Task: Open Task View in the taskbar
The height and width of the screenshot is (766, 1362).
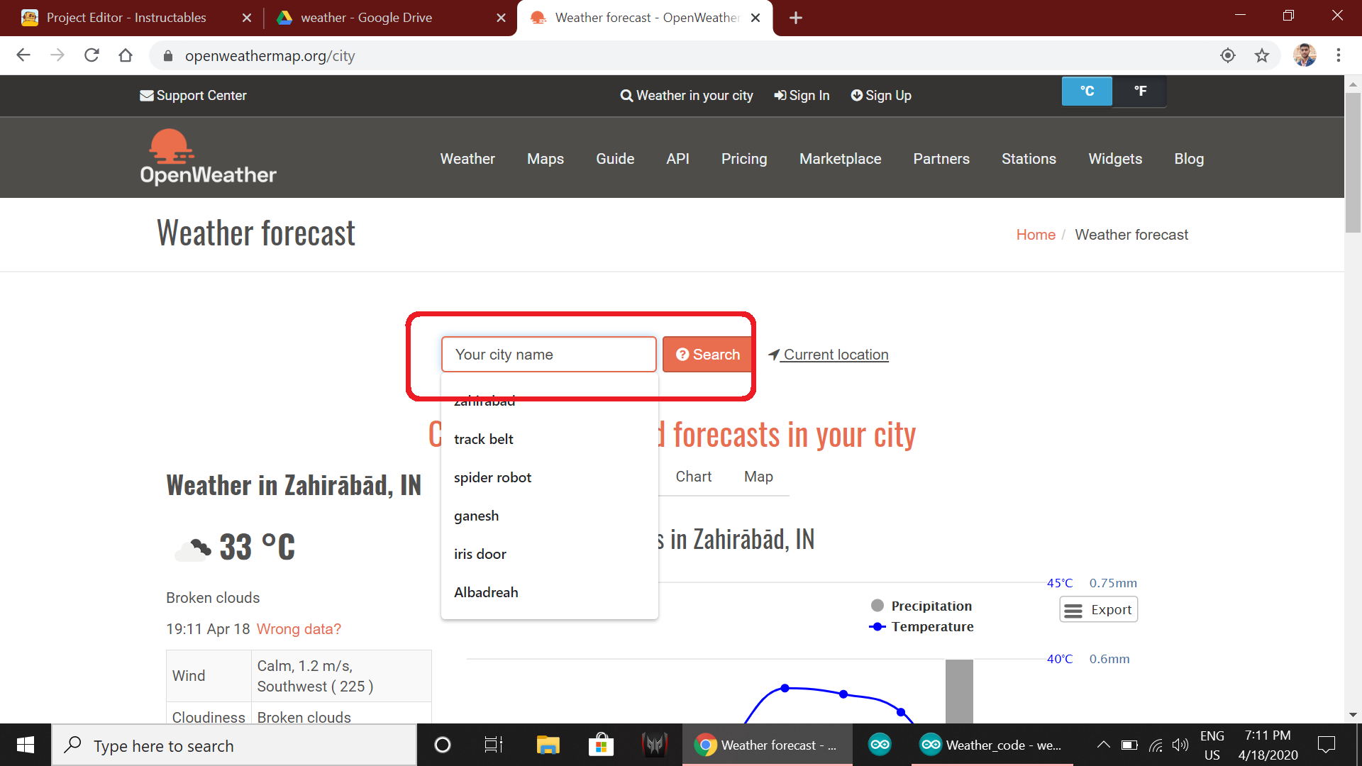Action: [x=493, y=745]
